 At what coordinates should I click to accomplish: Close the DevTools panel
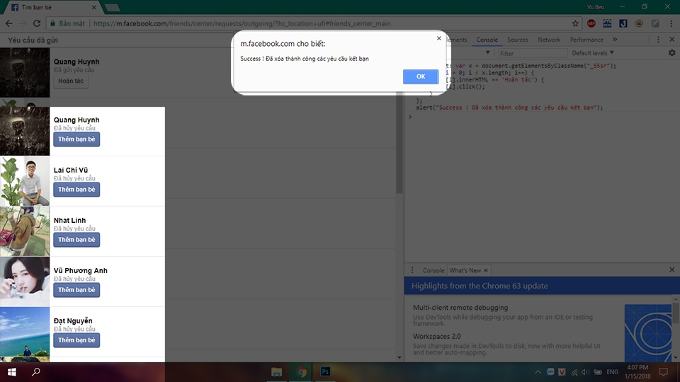(671, 40)
